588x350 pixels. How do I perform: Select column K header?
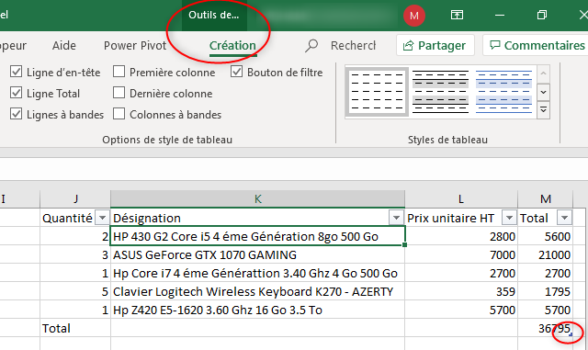click(257, 198)
